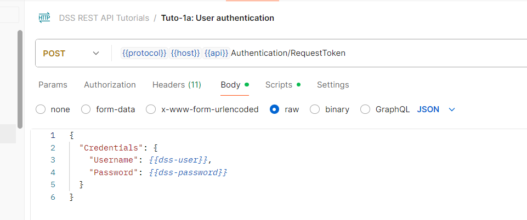
Task: Open the Authorization tab
Action: [110, 85]
